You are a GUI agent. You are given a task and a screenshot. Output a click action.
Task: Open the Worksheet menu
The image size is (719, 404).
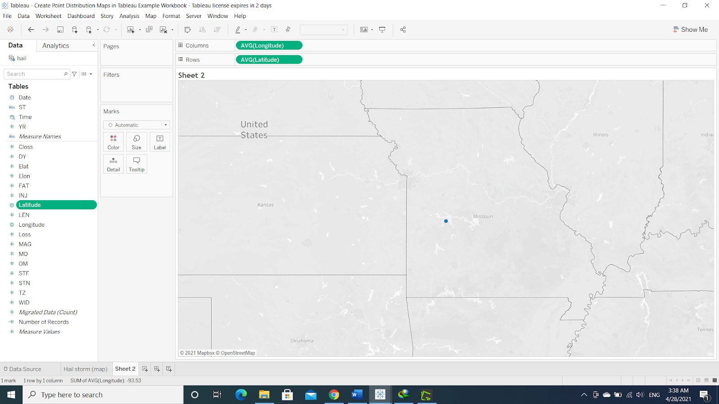pos(49,16)
